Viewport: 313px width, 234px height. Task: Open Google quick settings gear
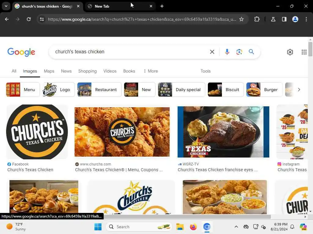coord(290,52)
